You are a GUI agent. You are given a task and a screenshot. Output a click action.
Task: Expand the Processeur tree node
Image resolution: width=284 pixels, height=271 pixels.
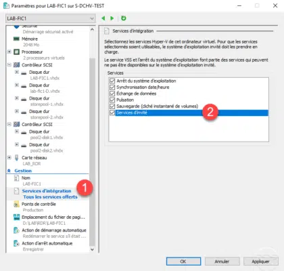tap(9, 51)
